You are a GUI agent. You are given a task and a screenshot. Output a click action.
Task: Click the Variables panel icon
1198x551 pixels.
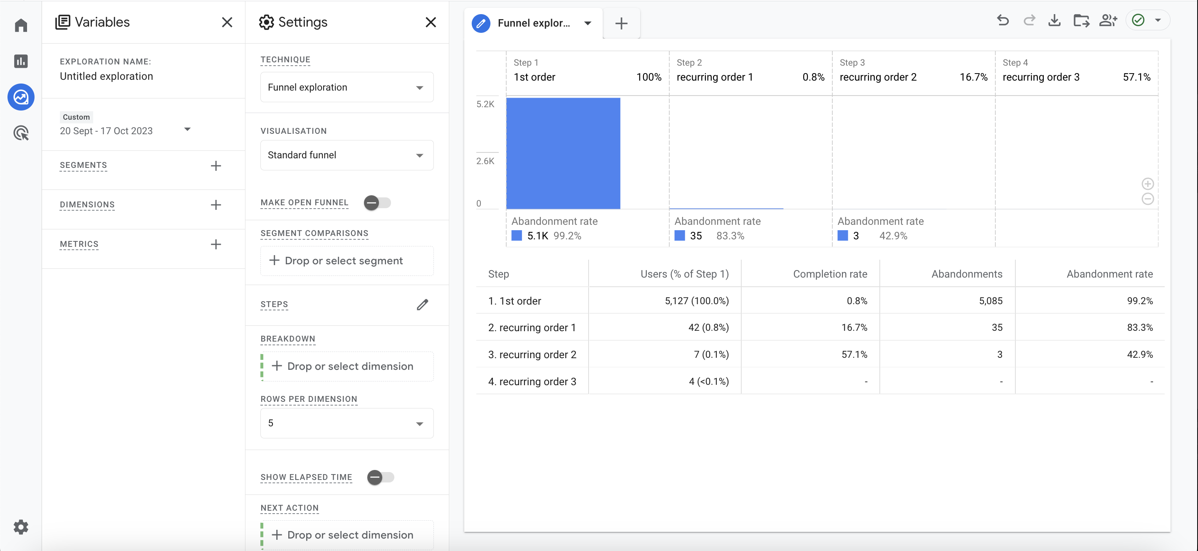tap(63, 22)
